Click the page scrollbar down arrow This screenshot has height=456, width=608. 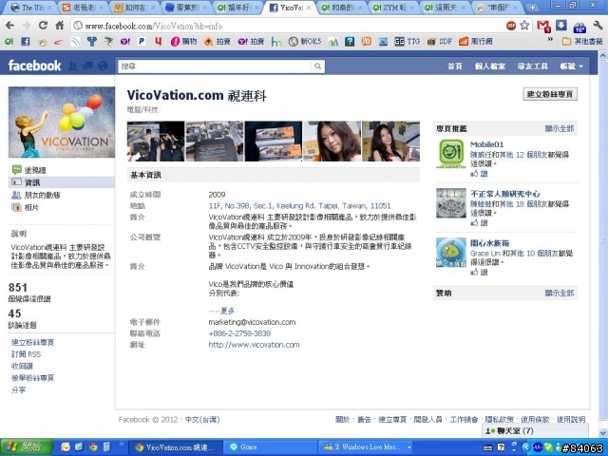coord(603,432)
